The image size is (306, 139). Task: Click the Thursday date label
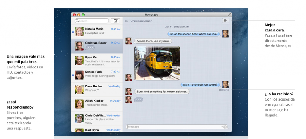point(115,101)
